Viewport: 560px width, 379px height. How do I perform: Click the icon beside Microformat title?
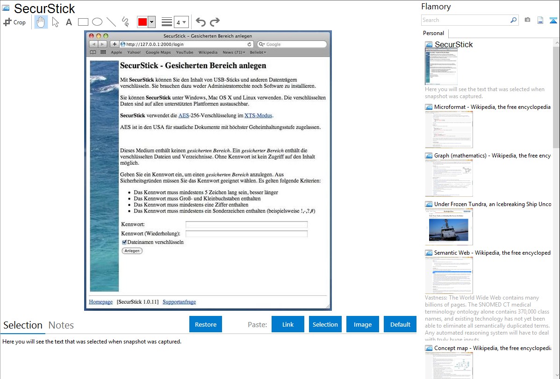[x=429, y=107]
